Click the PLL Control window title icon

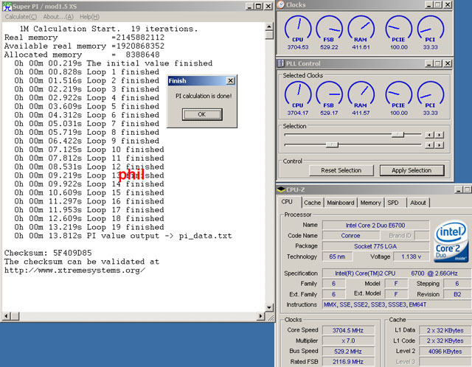281,63
